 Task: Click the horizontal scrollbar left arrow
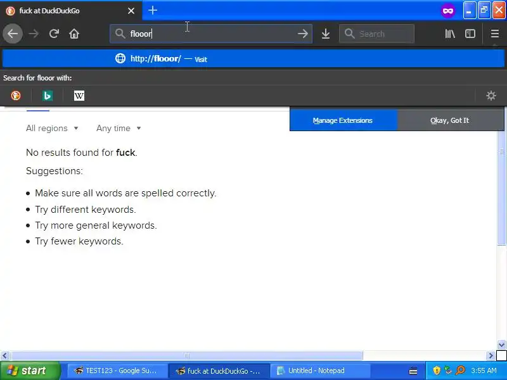tap(4, 356)
